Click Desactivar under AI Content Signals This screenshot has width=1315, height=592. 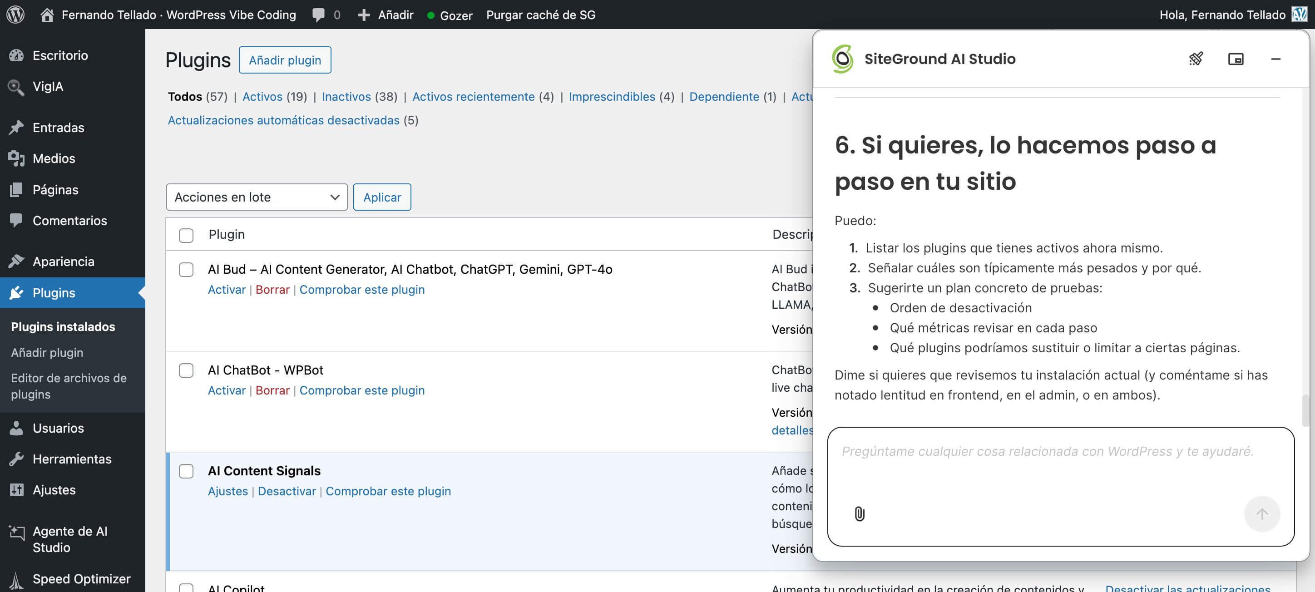pyautogui.click(x=287, y=491)
